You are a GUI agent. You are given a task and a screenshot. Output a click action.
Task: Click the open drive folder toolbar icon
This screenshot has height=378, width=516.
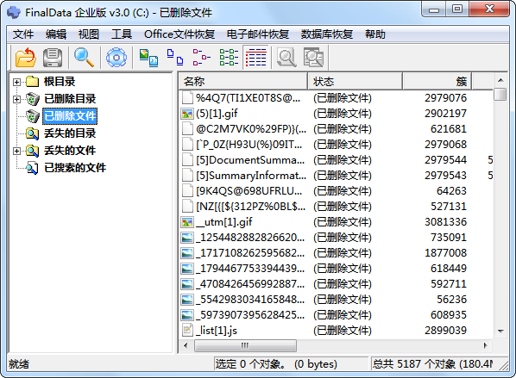(26, 58)
